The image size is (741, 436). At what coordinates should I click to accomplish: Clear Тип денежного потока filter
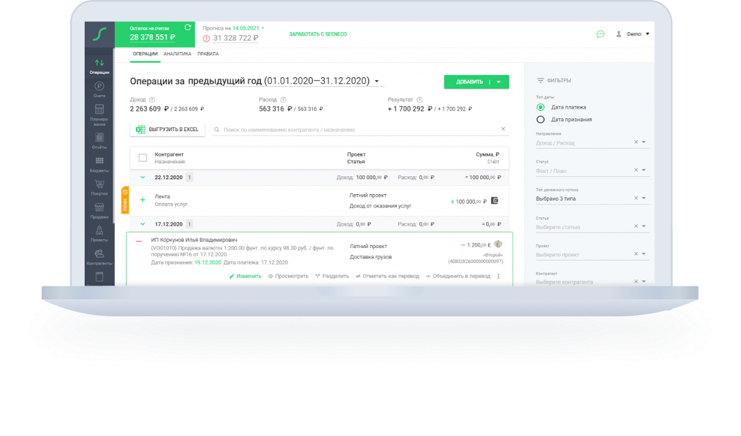636,198
